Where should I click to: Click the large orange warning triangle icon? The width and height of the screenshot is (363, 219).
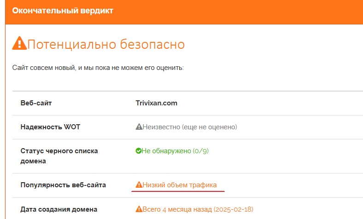[19, 43]
